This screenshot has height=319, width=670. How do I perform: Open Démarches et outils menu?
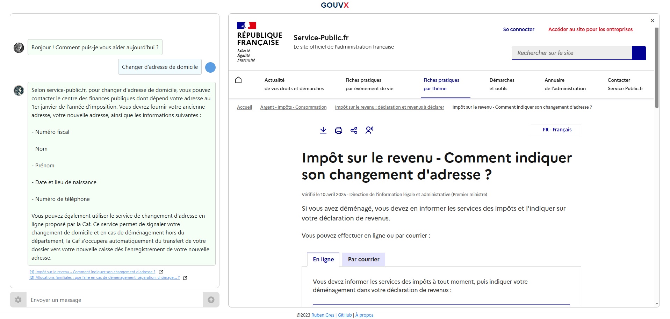tap(502, 84)
